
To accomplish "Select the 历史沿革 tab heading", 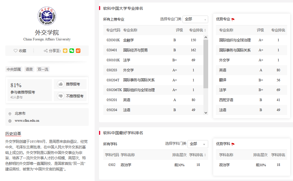I will point(13,134).
